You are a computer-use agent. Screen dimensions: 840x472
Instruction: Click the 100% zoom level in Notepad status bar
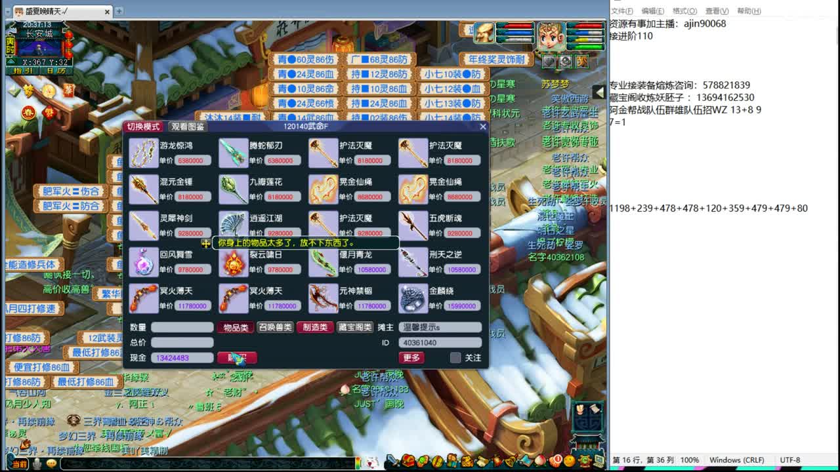pyautogui.click(x=690, y=460)
